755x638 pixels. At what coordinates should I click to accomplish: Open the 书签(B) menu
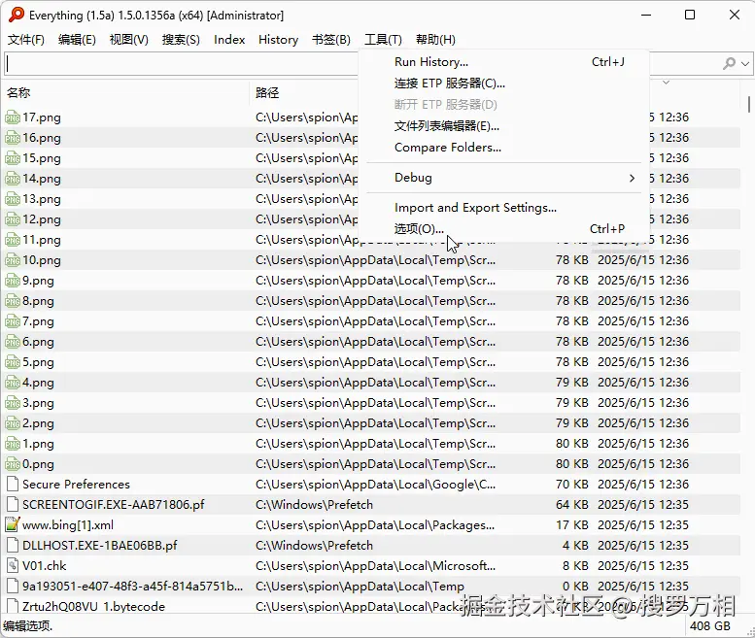(330, 40)
